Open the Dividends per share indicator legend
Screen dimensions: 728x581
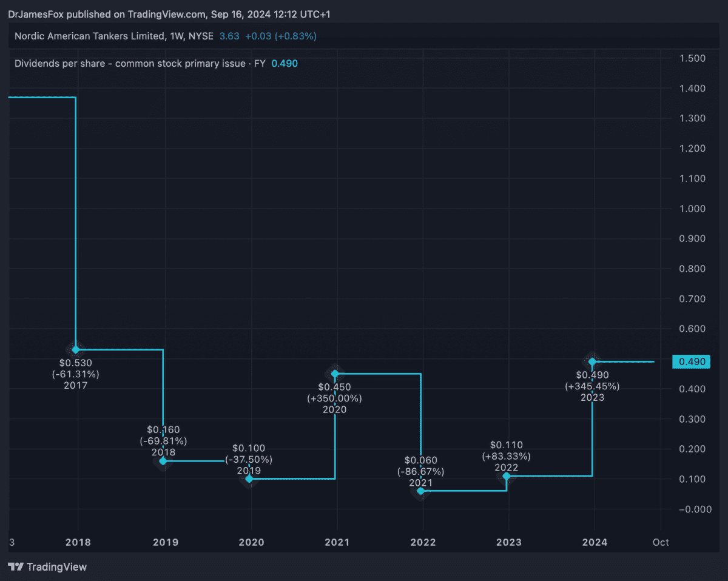point(140,64)
